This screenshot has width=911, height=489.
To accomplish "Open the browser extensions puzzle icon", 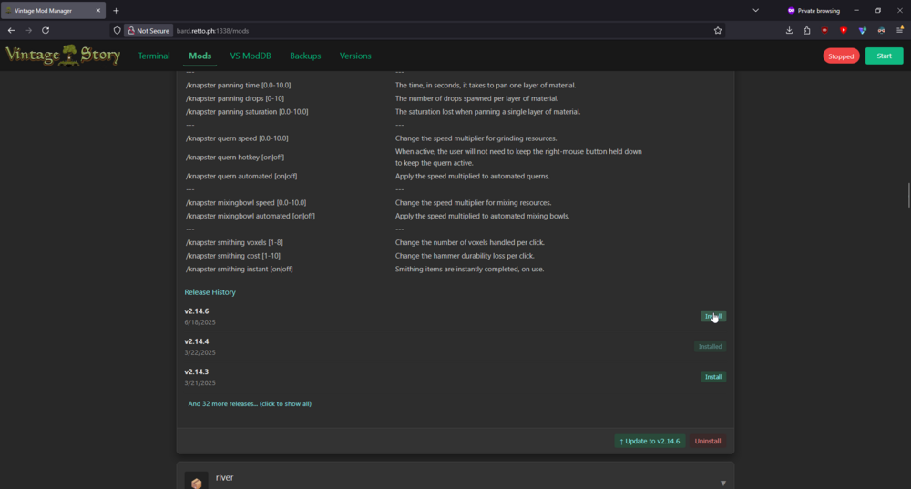I will coord(807,30).
